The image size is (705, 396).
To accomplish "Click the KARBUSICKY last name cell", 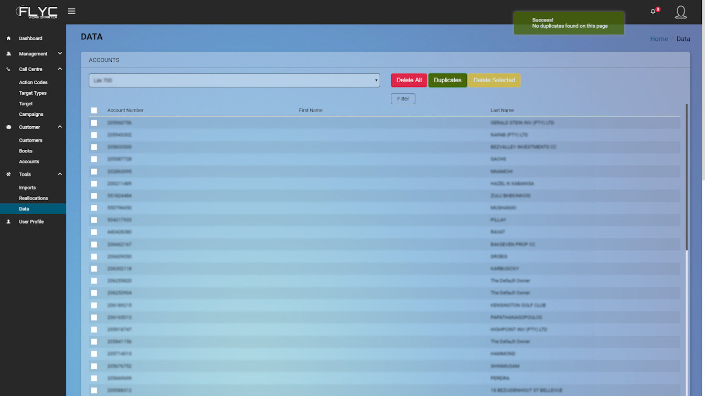I will point(505,269).
